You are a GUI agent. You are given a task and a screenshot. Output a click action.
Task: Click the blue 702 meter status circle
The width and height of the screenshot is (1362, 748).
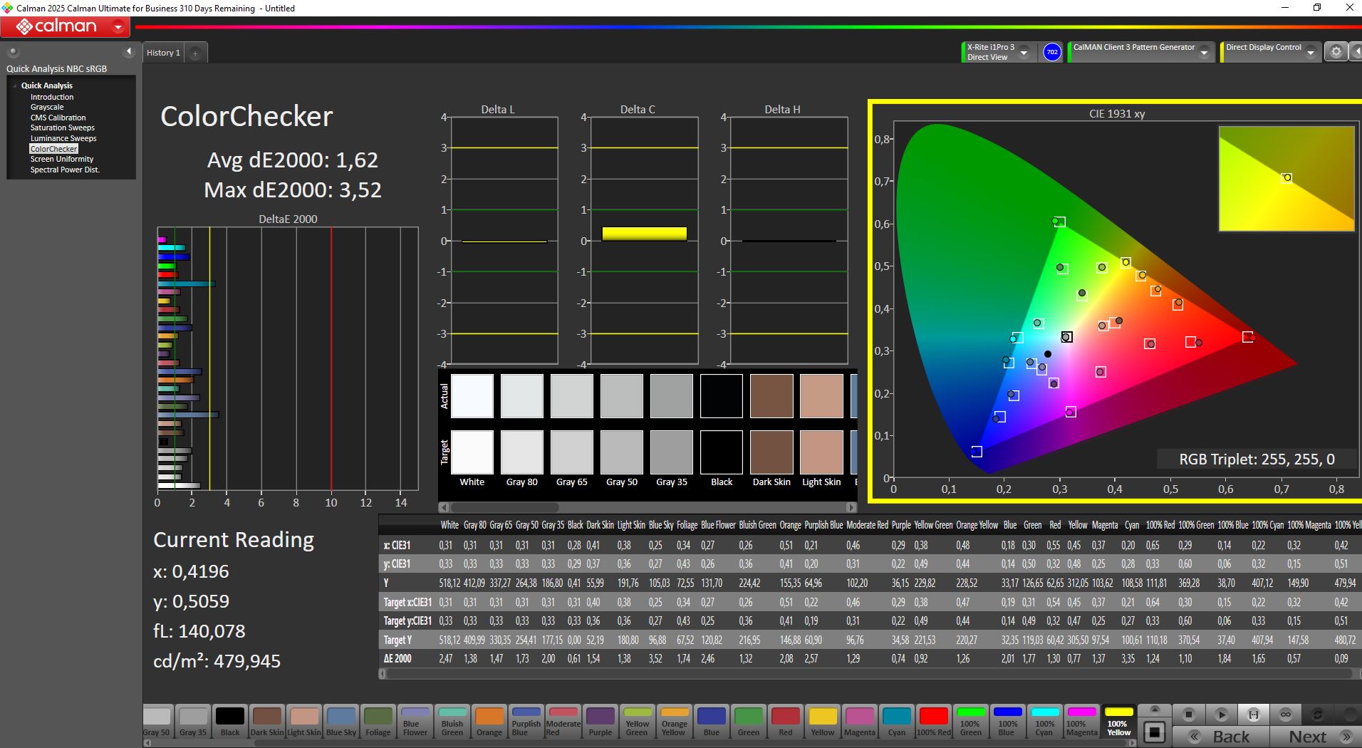click(x=1052, y=52)
